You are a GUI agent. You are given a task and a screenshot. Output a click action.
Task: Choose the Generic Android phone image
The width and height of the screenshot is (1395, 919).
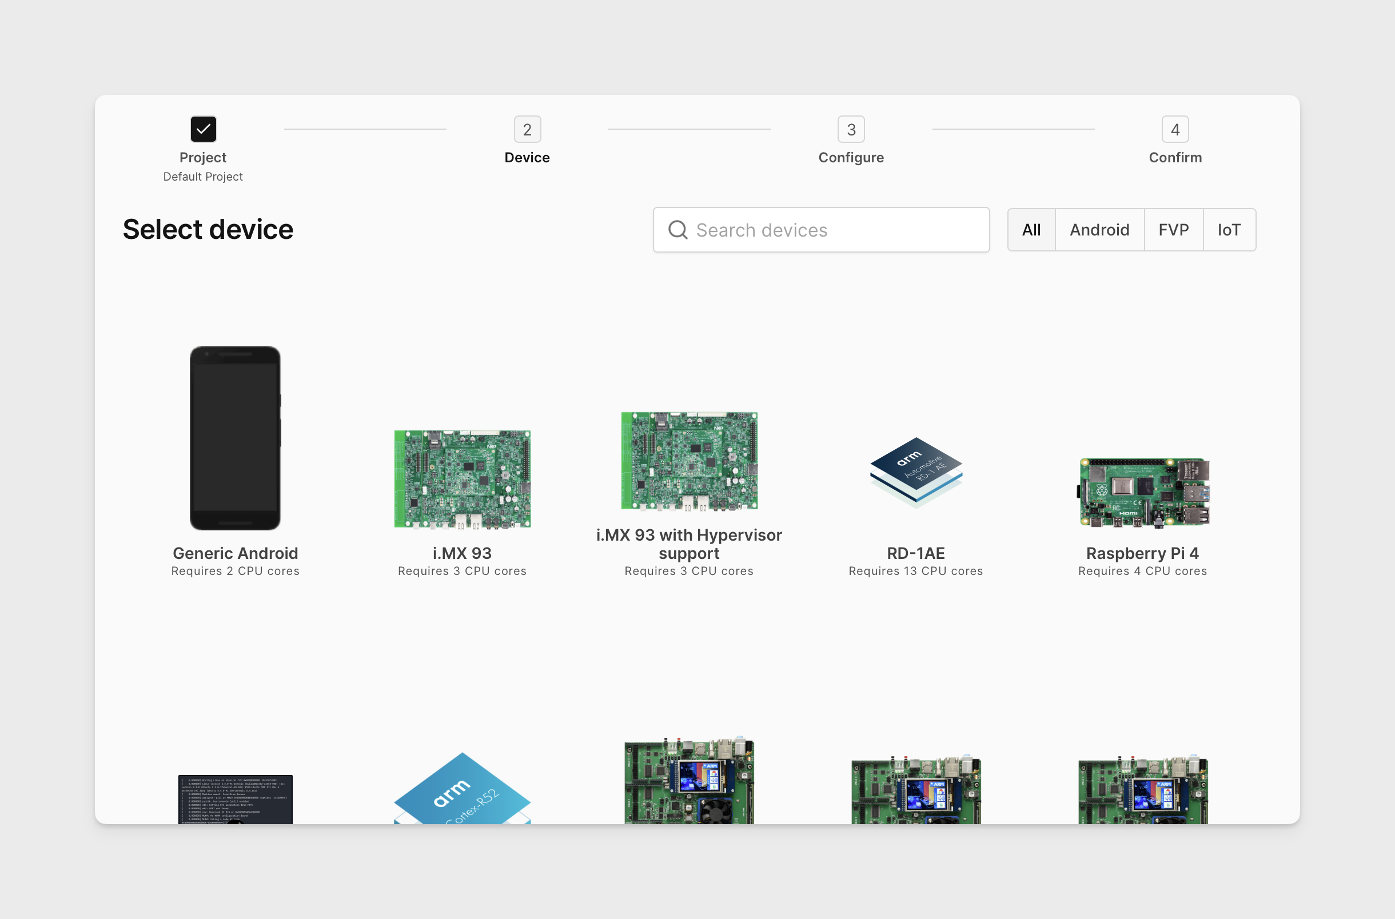[235, 438]
